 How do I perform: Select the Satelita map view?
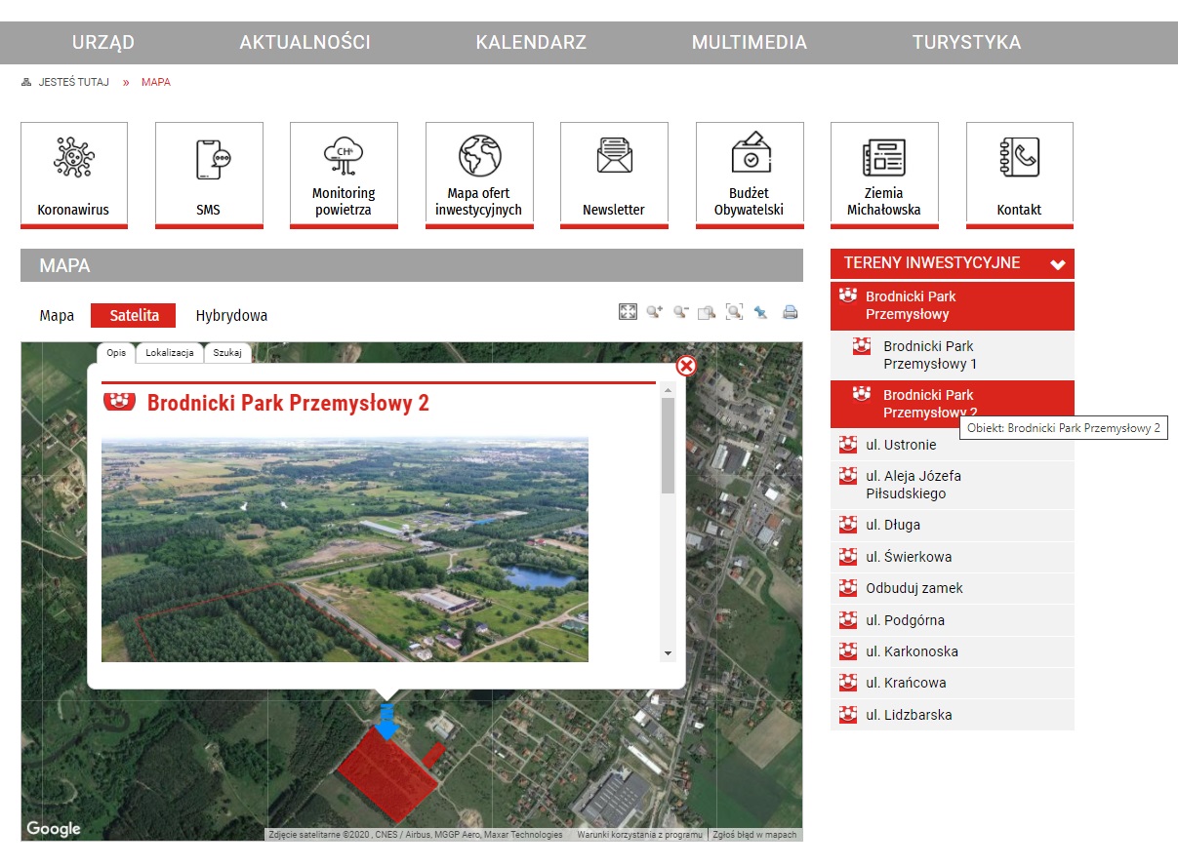pyautogui.click(x=135, y=315)
